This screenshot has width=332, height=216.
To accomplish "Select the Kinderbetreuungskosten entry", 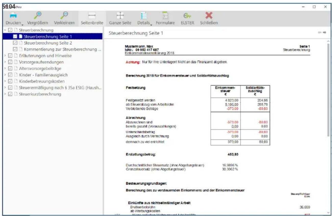I will [41, 81].
